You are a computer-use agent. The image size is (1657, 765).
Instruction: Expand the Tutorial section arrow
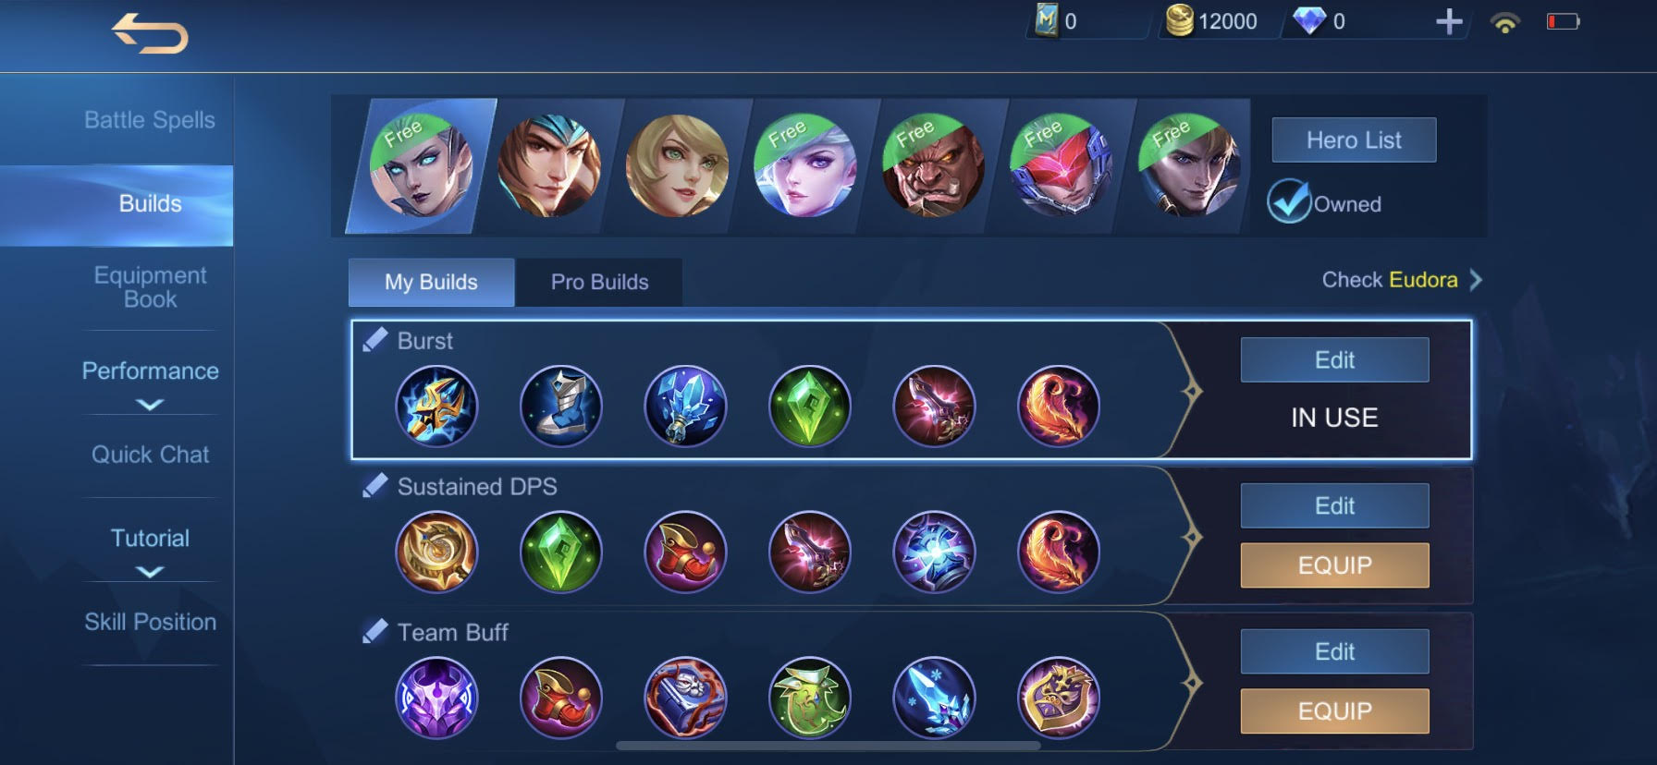[x=150, y=572]
